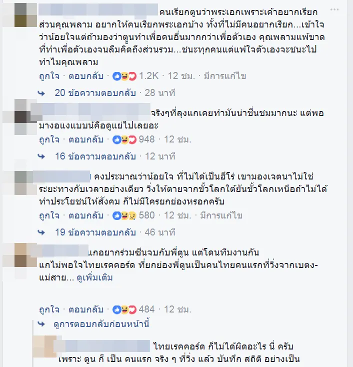
Task: Click reaction emojis beside 484 count
Action: [124, 309]
